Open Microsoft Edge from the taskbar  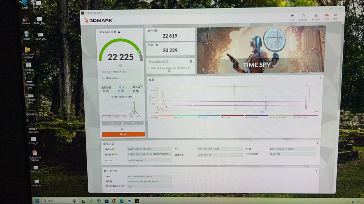point(122,201)
